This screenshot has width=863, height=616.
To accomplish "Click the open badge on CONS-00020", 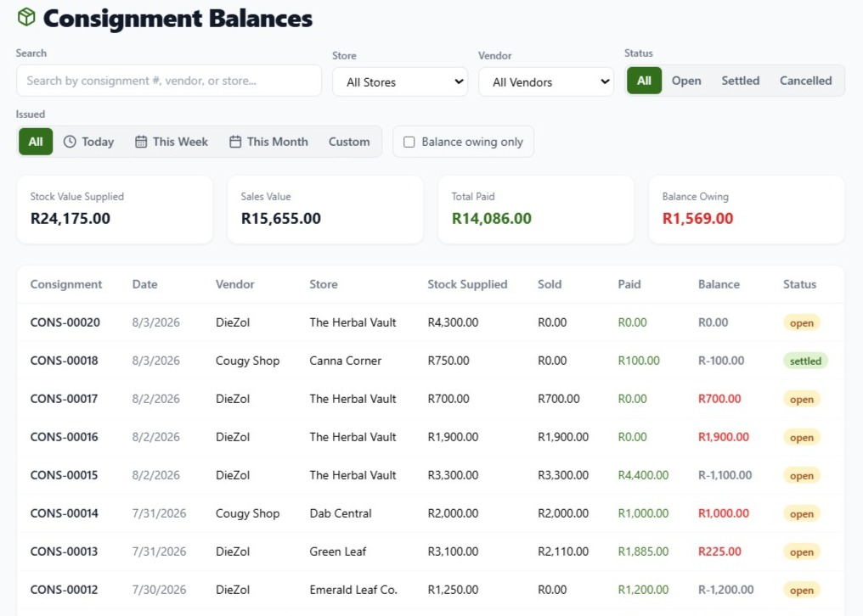I will tap(801, 323).
